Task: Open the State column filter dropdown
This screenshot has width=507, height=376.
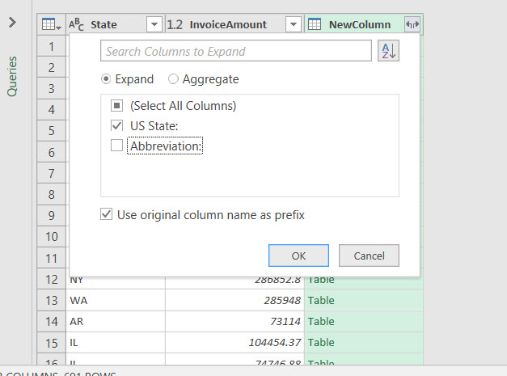Action: click(x=154, y=25)
